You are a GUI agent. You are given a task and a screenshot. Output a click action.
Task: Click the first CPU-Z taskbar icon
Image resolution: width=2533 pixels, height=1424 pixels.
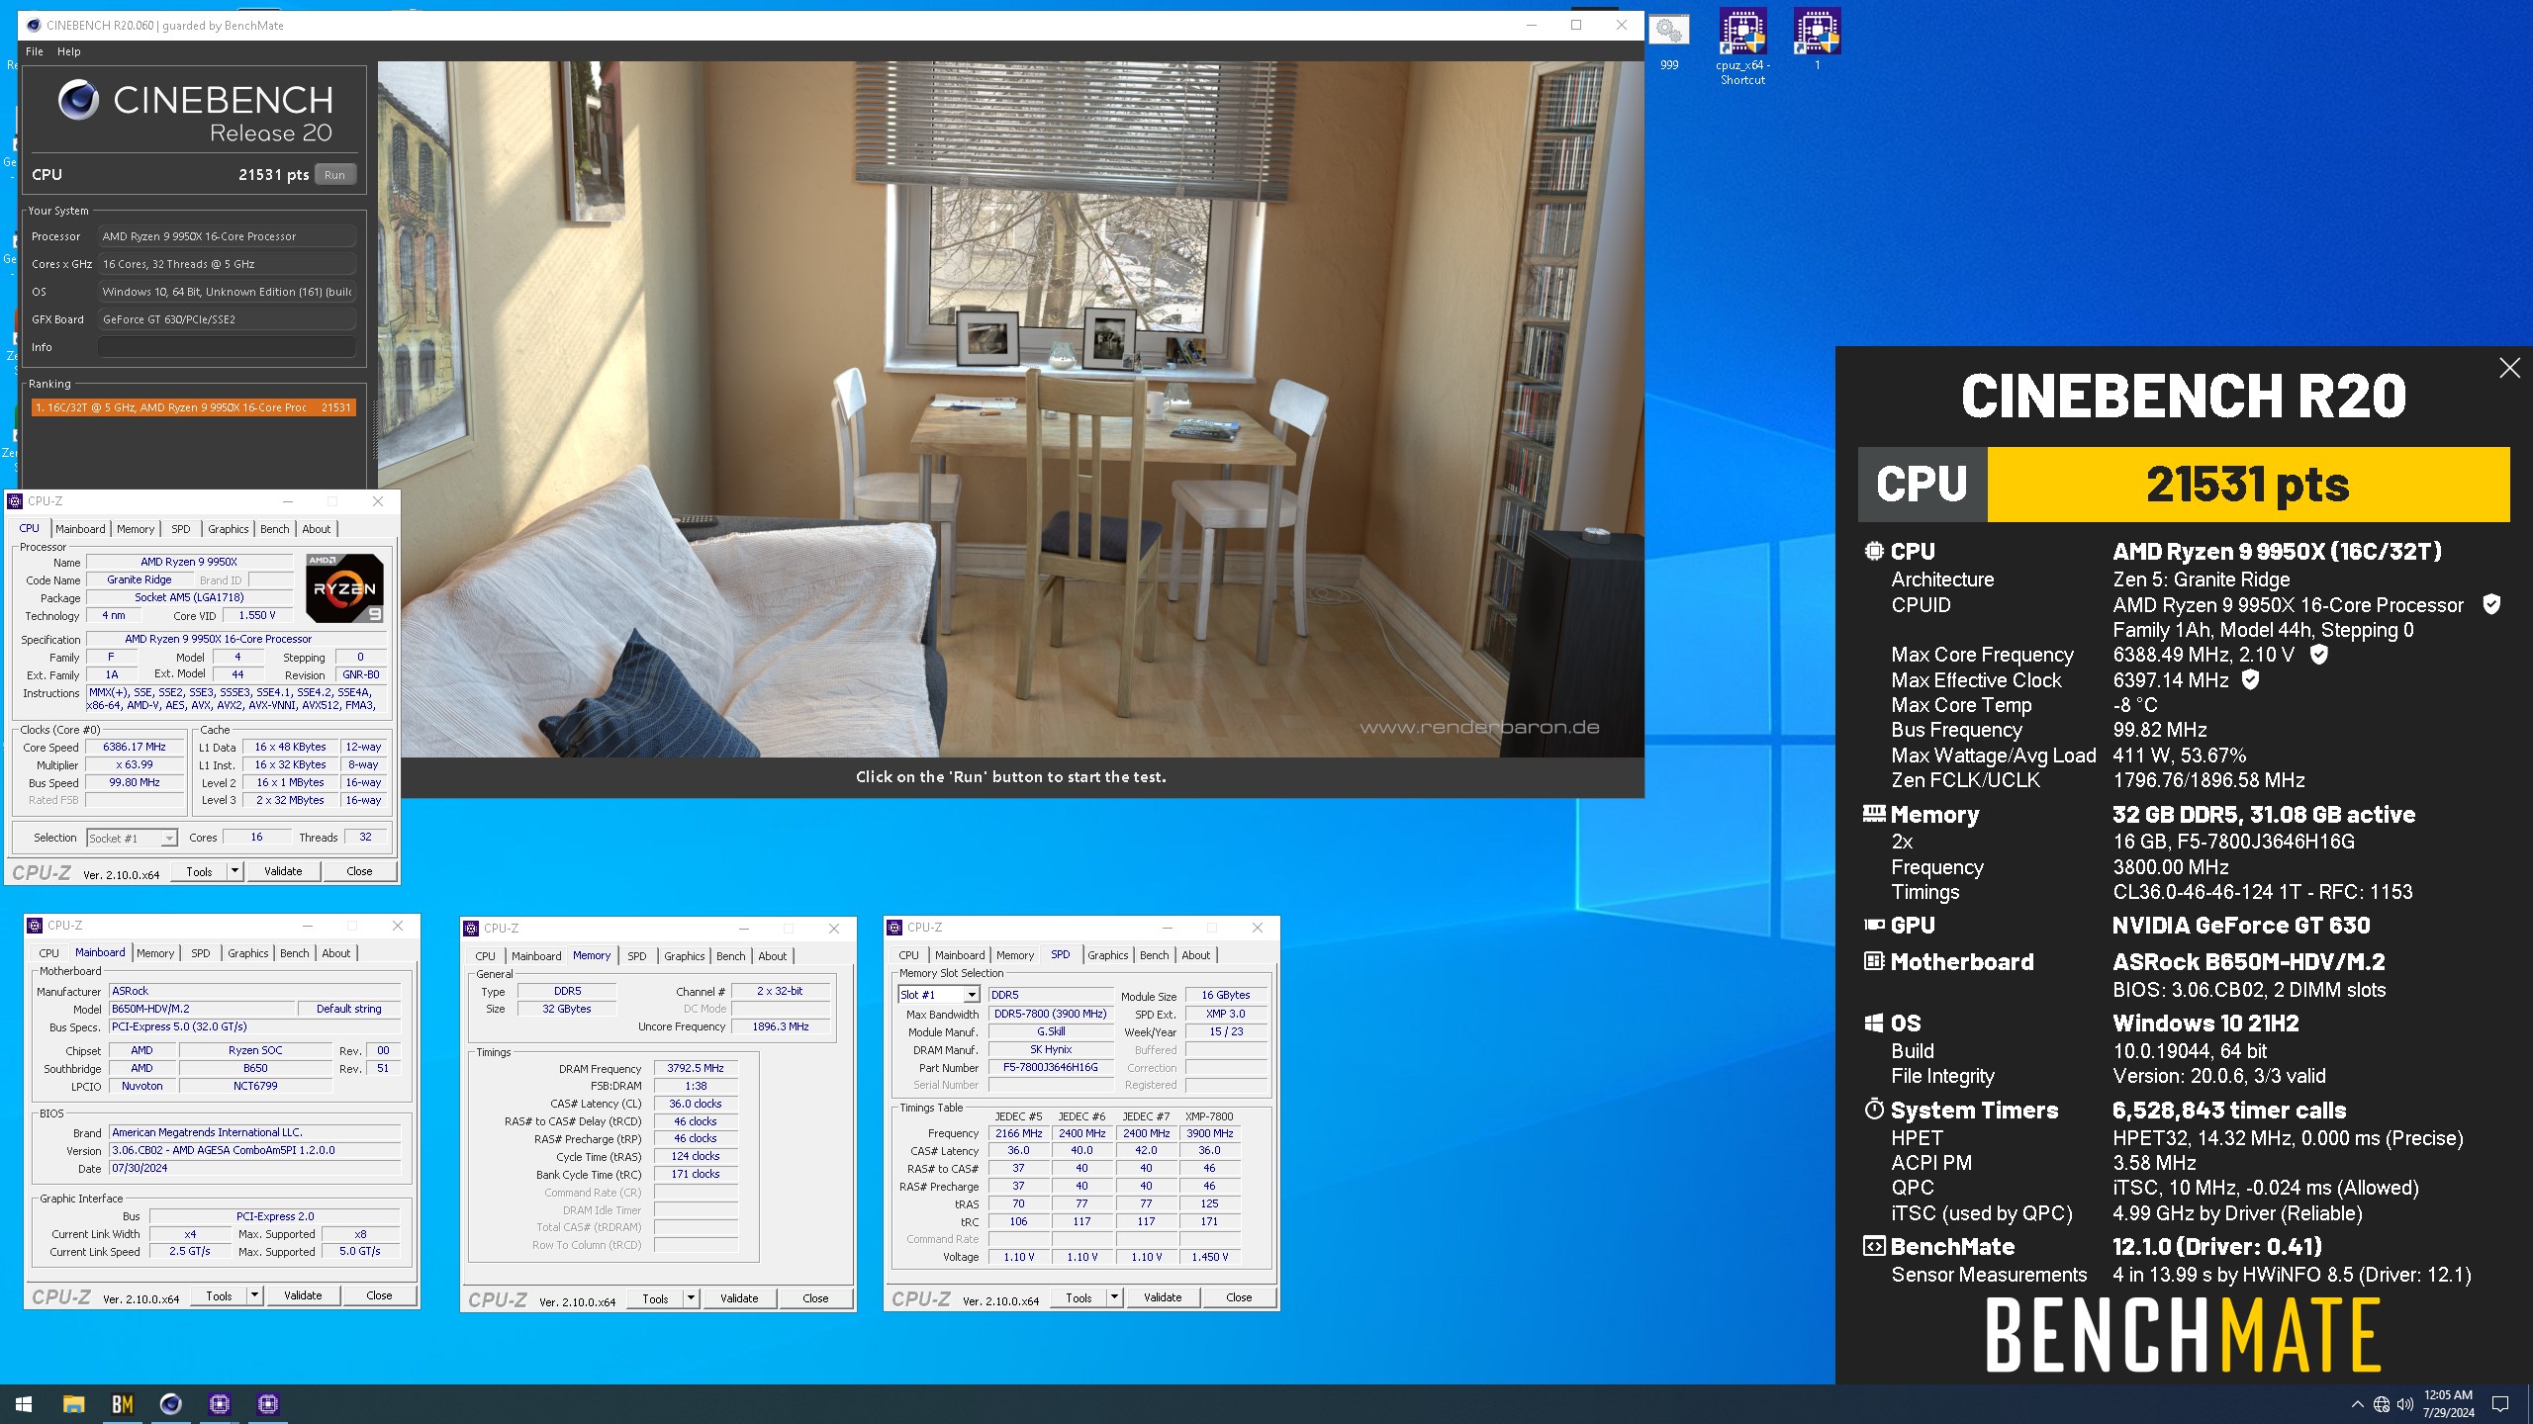point(220,1403)
